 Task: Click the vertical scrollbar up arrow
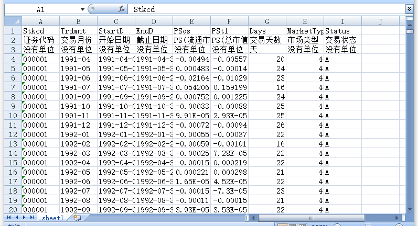410,25
